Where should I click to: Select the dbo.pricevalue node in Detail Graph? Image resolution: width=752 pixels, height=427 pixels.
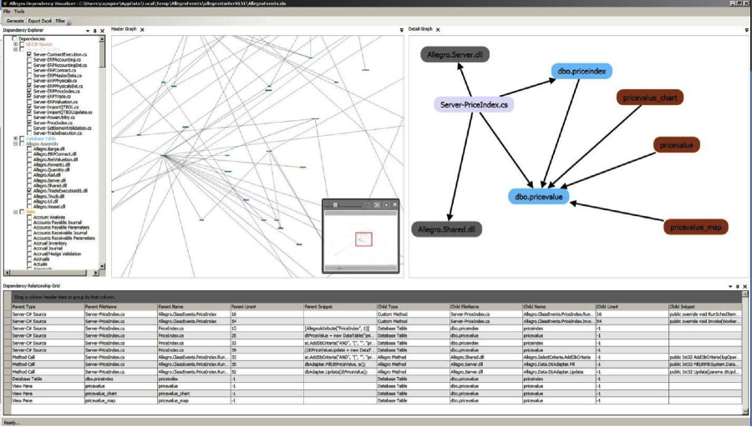click(539, 197)
